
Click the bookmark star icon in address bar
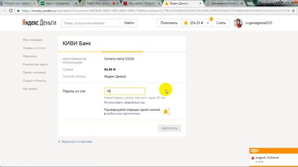[293, 11]
